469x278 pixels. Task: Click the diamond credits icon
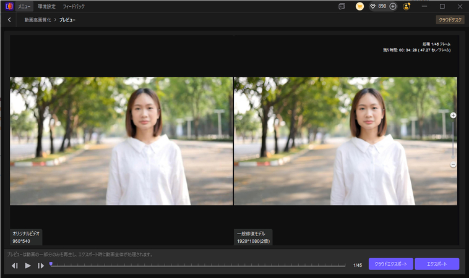372,6
